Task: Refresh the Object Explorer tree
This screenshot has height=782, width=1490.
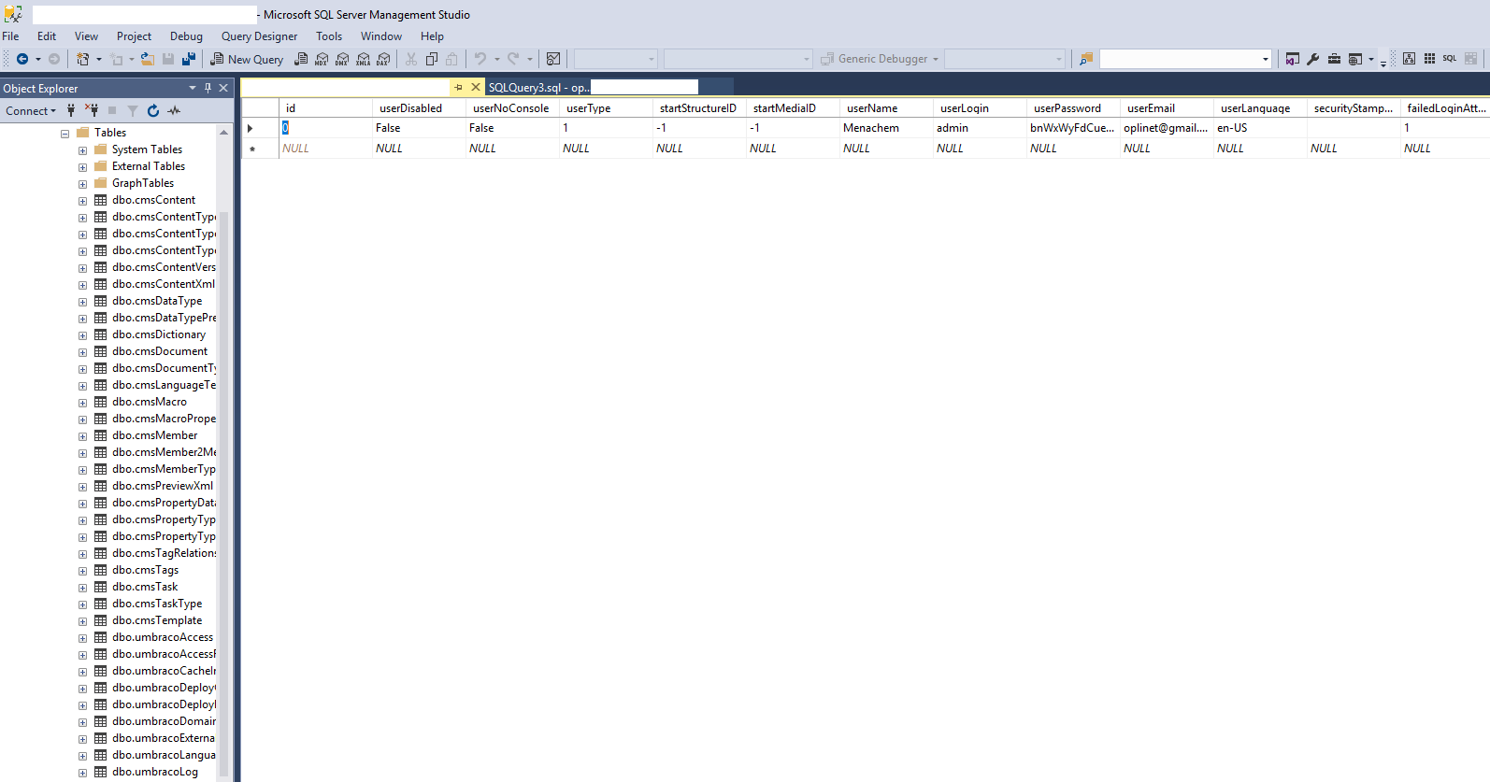Action: coord(153,111)
